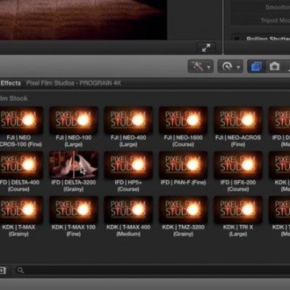Screen dimensions: 290x290
Task: Select the Pixel Film Studios - PROGRAIN 4K breadcrumb
Action: tap(73, 83)
